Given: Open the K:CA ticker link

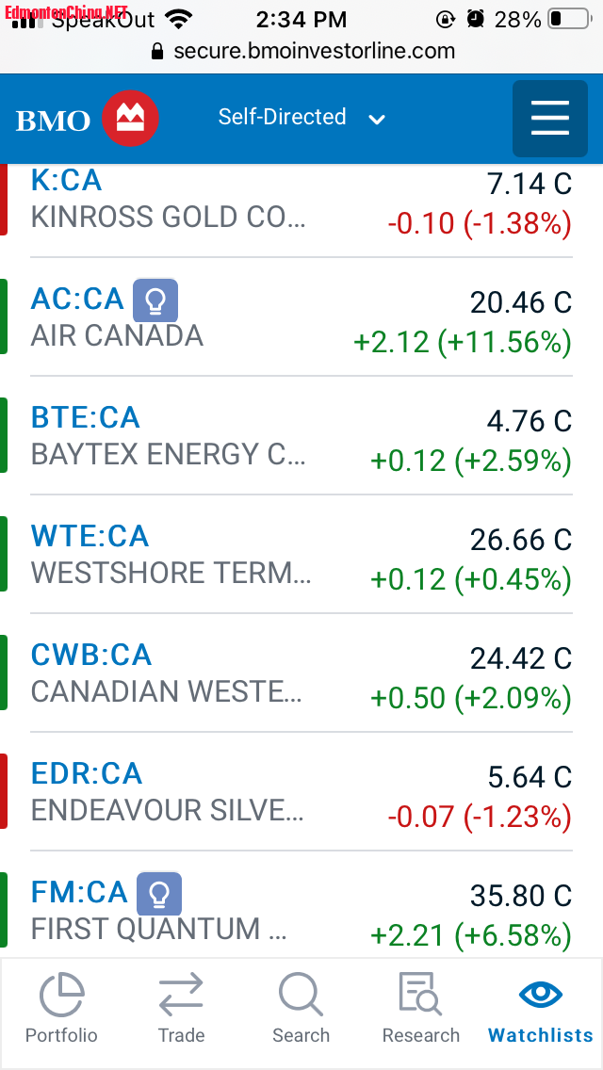Looking at the screenshot, I should (x=66, y=180).
